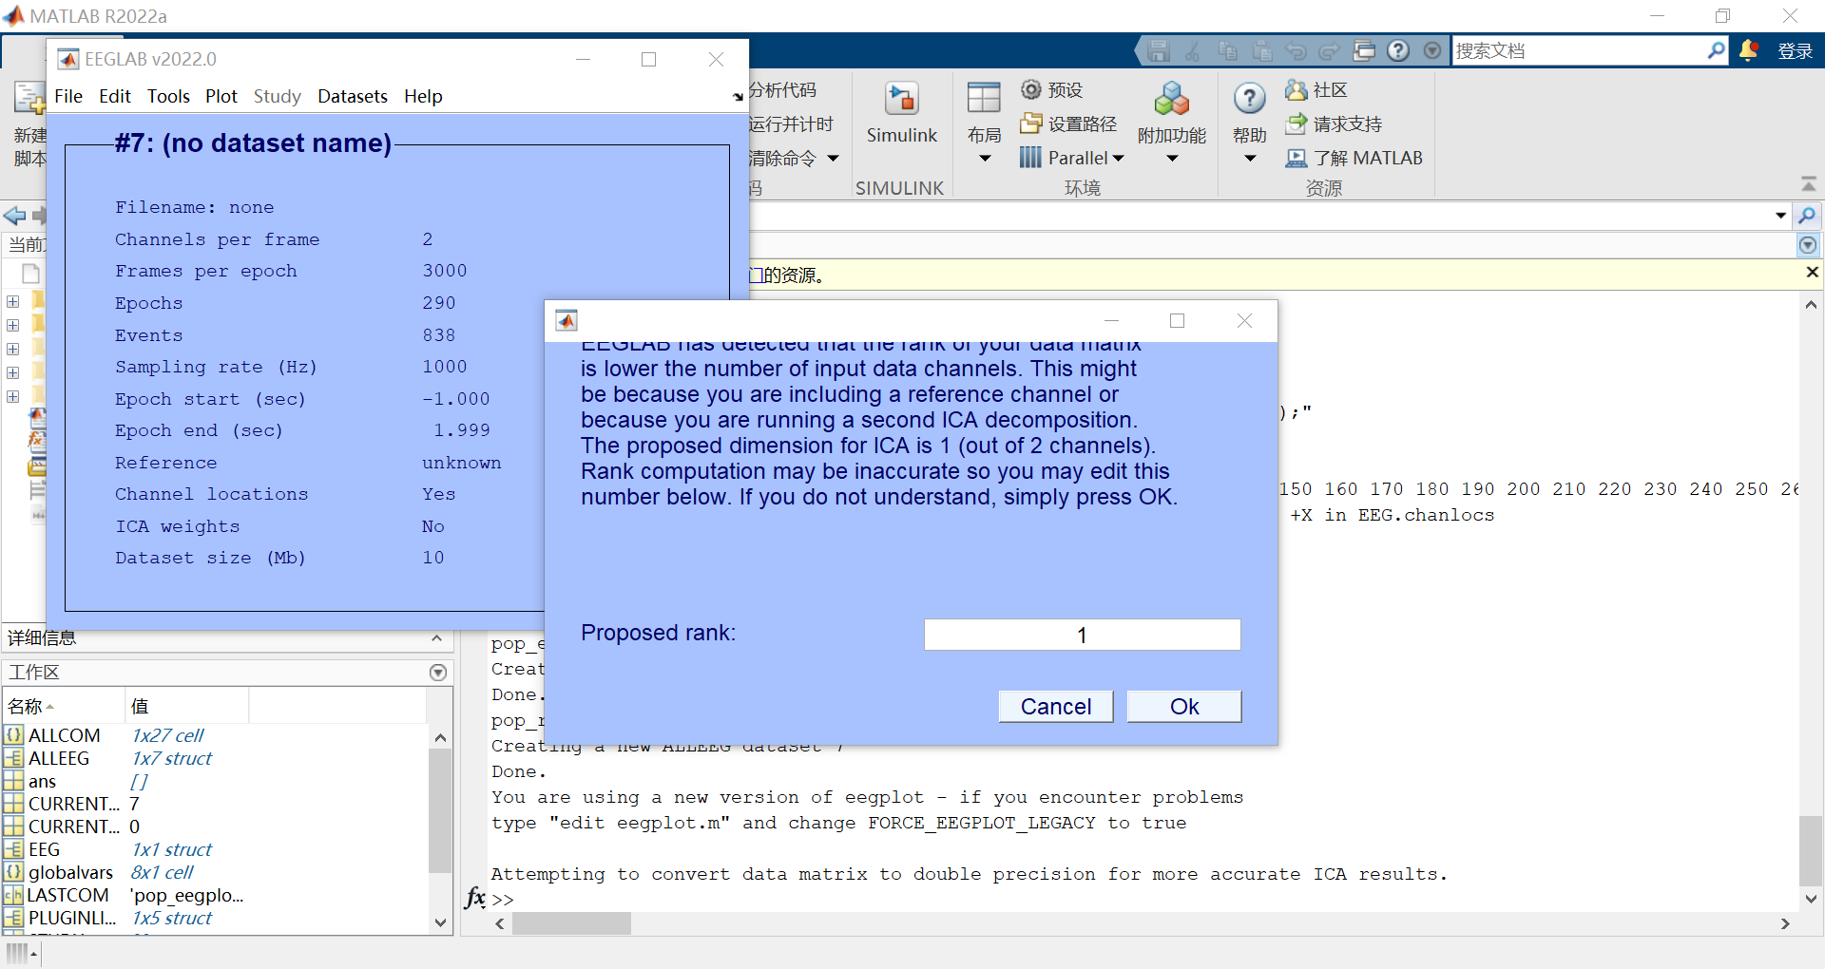
Task: Select the ALLCOM workspace variable
Action: click(63, 735)
